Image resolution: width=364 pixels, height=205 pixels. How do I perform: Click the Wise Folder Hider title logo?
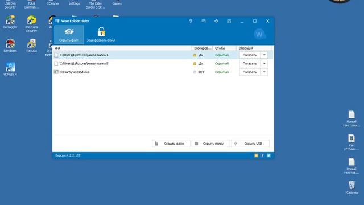pos(57,21)
